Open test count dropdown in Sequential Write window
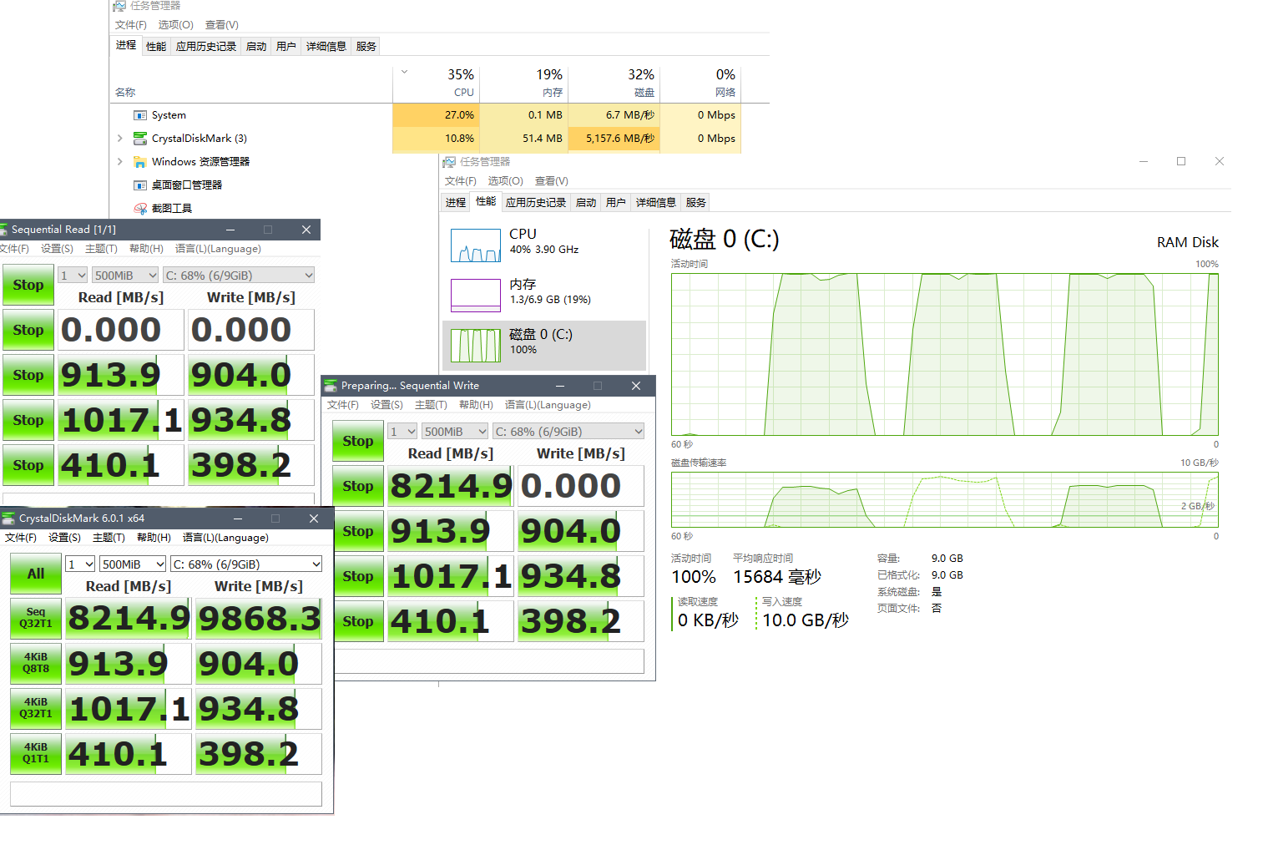The height and width of the screenshot is (855, 1263). (402, 432)
